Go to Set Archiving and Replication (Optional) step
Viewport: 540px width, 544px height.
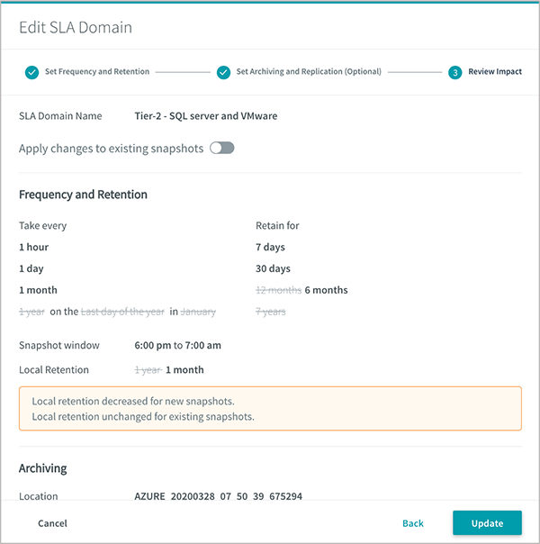click(309, 71)
